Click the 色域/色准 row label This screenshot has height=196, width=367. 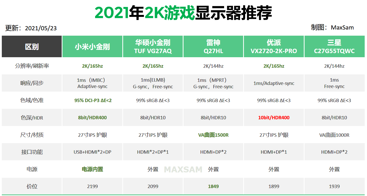pos(32,100)
